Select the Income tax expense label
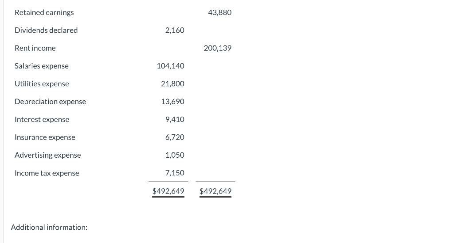Viewport: 454px width, 243px height. [47, 173]
